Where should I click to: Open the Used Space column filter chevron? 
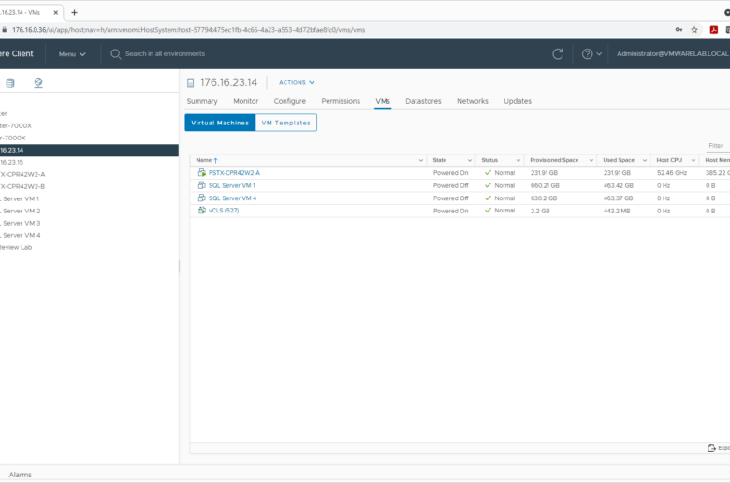[x=645, y=160]
